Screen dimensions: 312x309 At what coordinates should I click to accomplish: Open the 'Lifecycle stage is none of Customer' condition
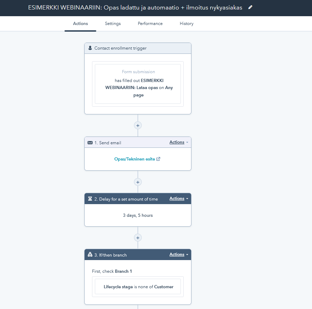pos(138,286)
